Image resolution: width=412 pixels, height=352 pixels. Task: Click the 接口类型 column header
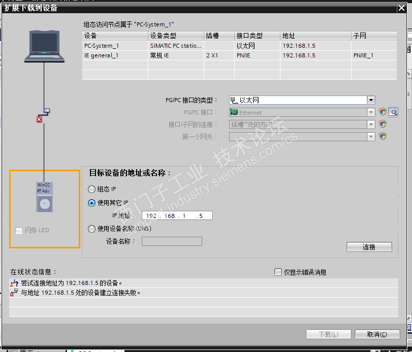coord(257,36)
